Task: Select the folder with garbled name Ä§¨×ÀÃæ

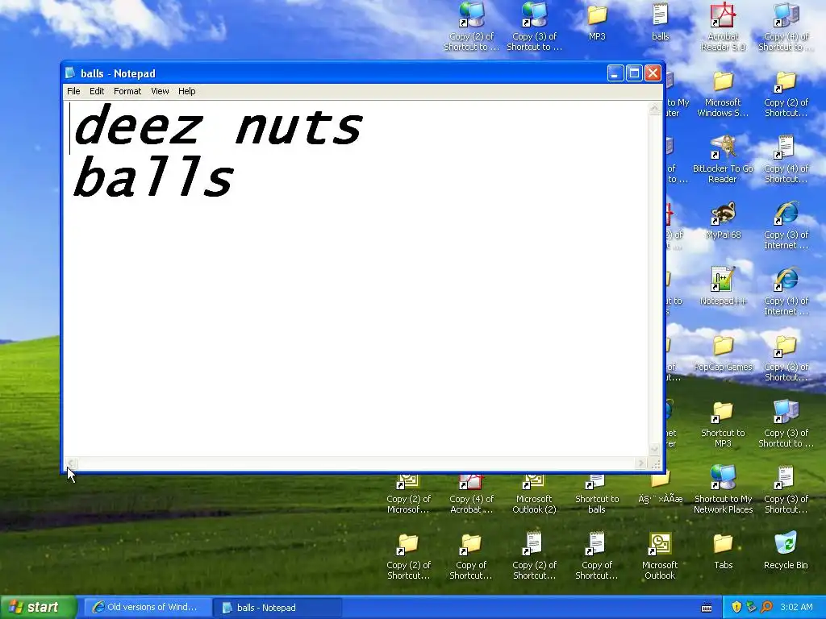Action: click(660, 489)
